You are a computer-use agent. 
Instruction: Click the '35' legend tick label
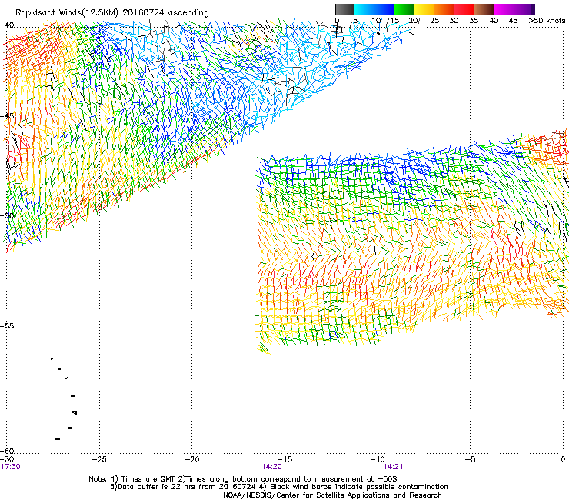point(474,20)
